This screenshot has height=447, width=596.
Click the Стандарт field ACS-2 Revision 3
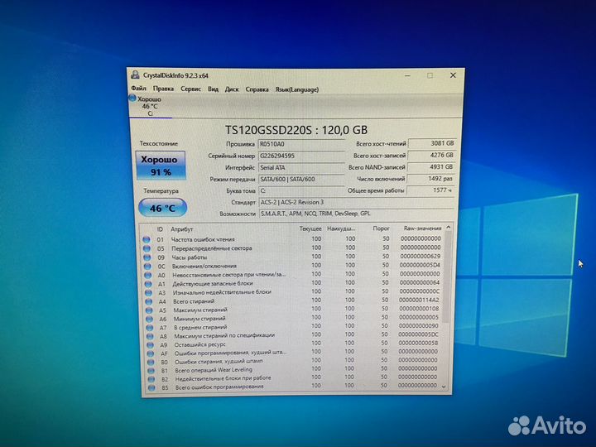click(x=357, y=202)
